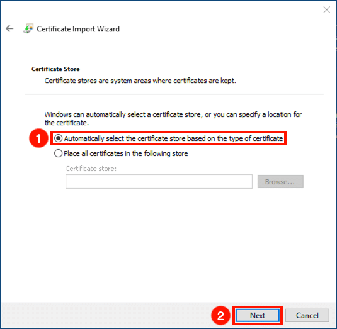Choose Place all certificates in following store
The height and width of the screenshot is (329, 337).
(x=58, y=153)
